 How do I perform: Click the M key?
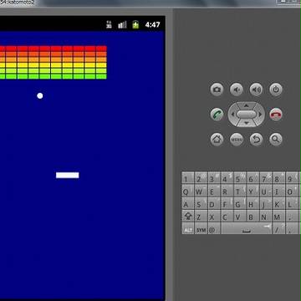click(x=278, y=216)
